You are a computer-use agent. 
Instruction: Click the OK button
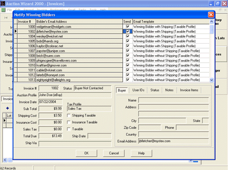[86, 153]
